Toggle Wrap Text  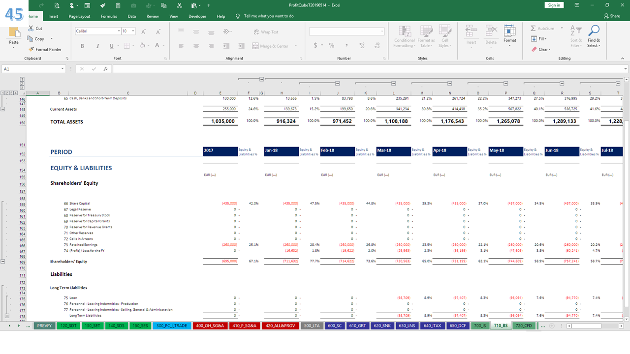[x=266, y=32]
